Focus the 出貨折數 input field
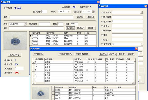Viewport: 148px width, 100px height. pyautogui.click(x=44, y=12)
